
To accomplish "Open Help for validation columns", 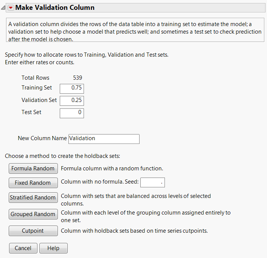I will coord(53,248).
